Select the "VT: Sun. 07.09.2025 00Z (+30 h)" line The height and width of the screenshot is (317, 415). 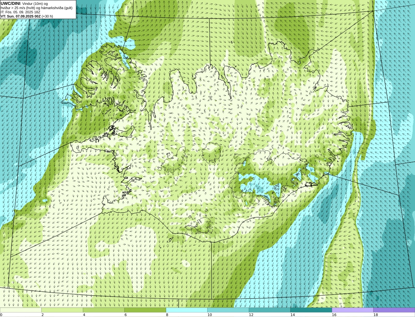[27, 16]
